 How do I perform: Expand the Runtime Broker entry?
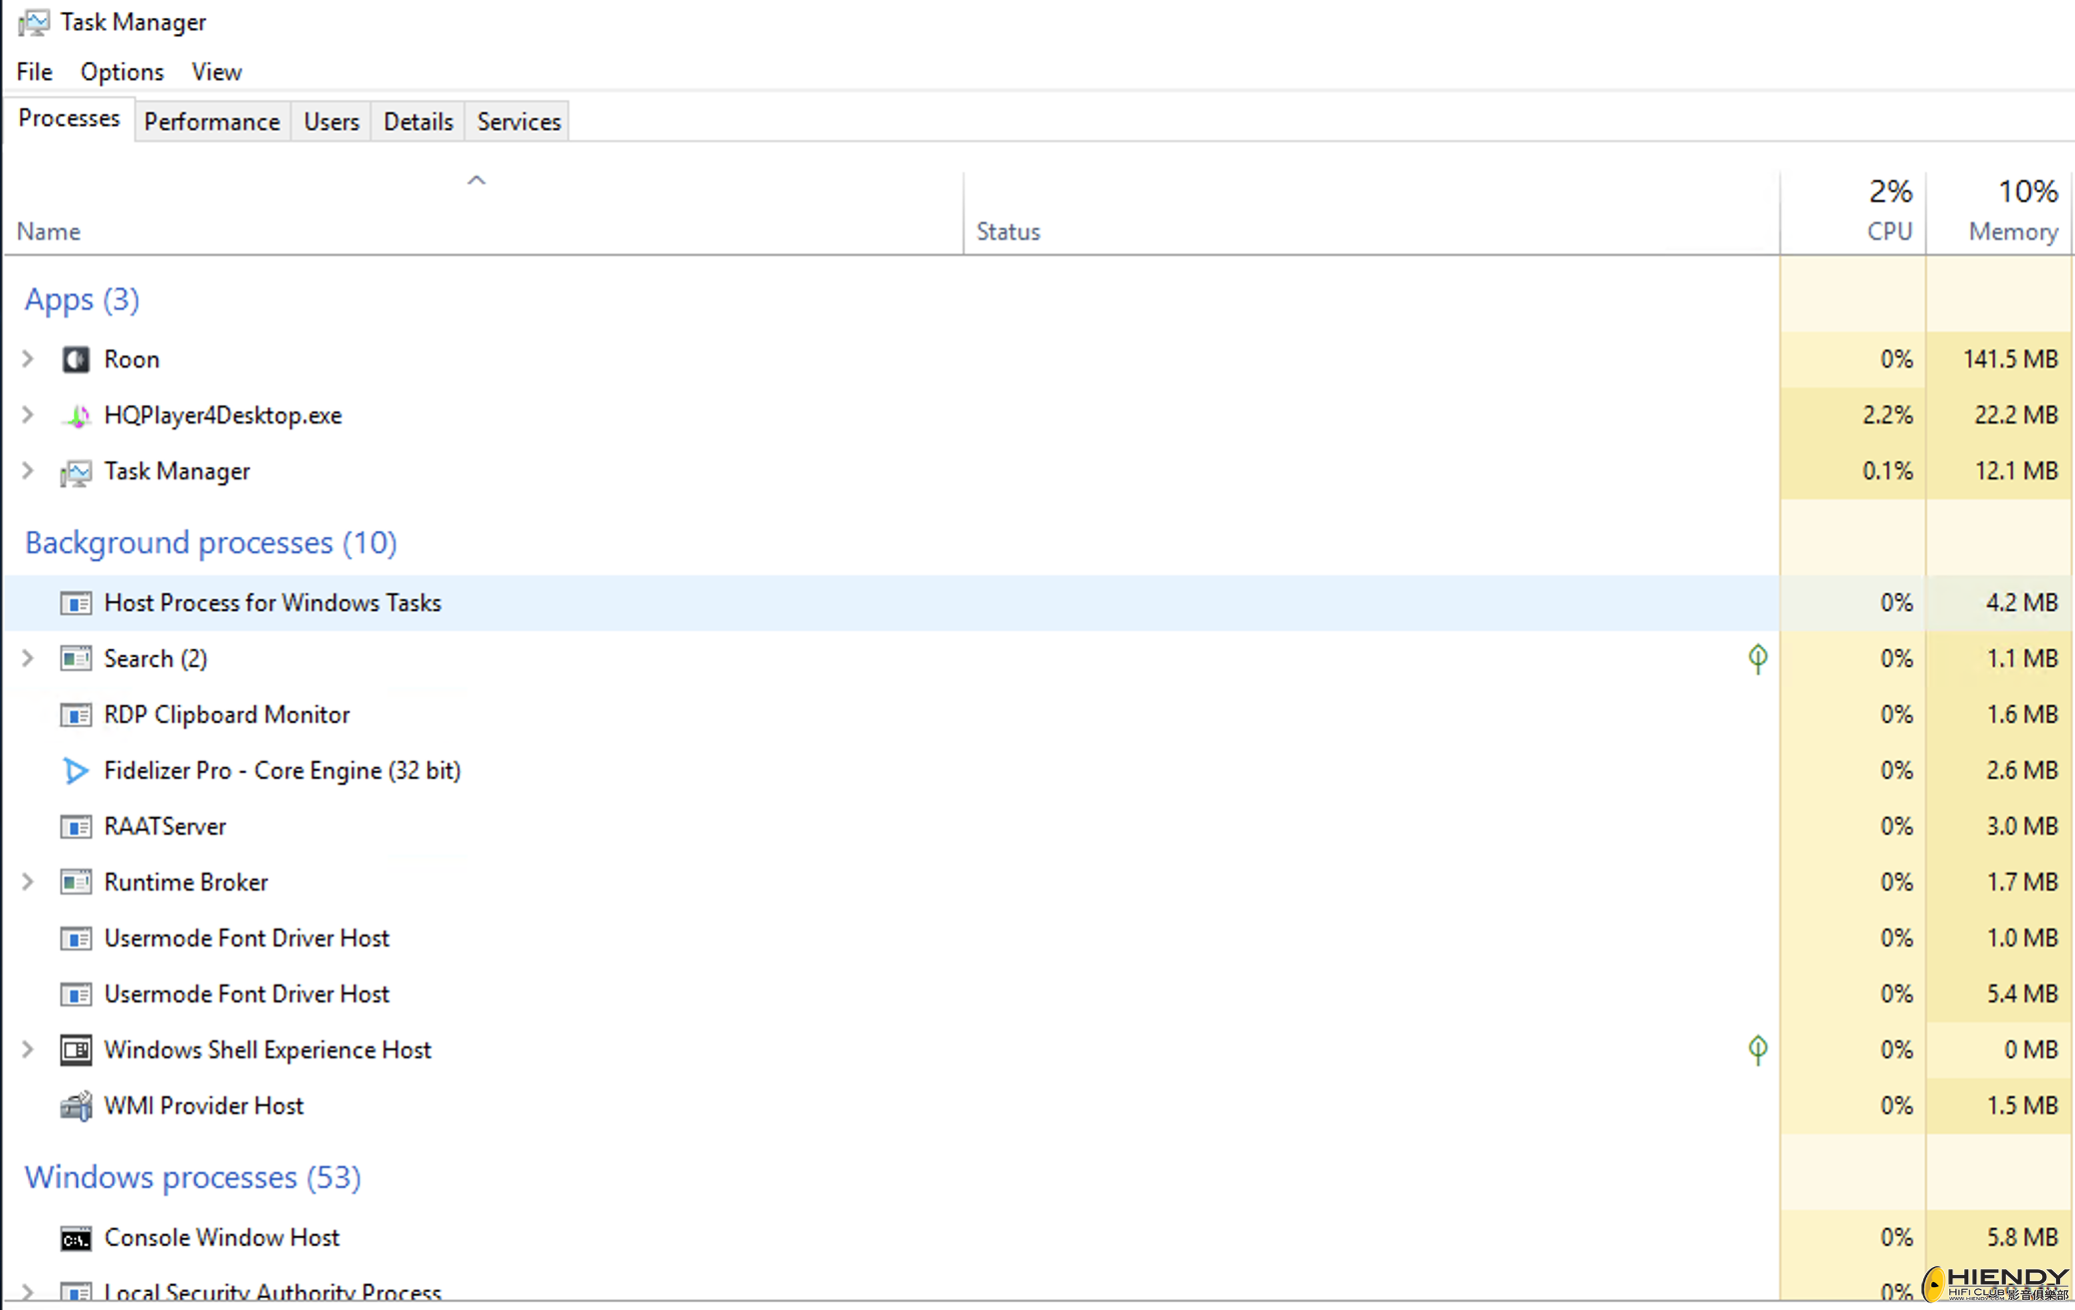tap(27, 882)
